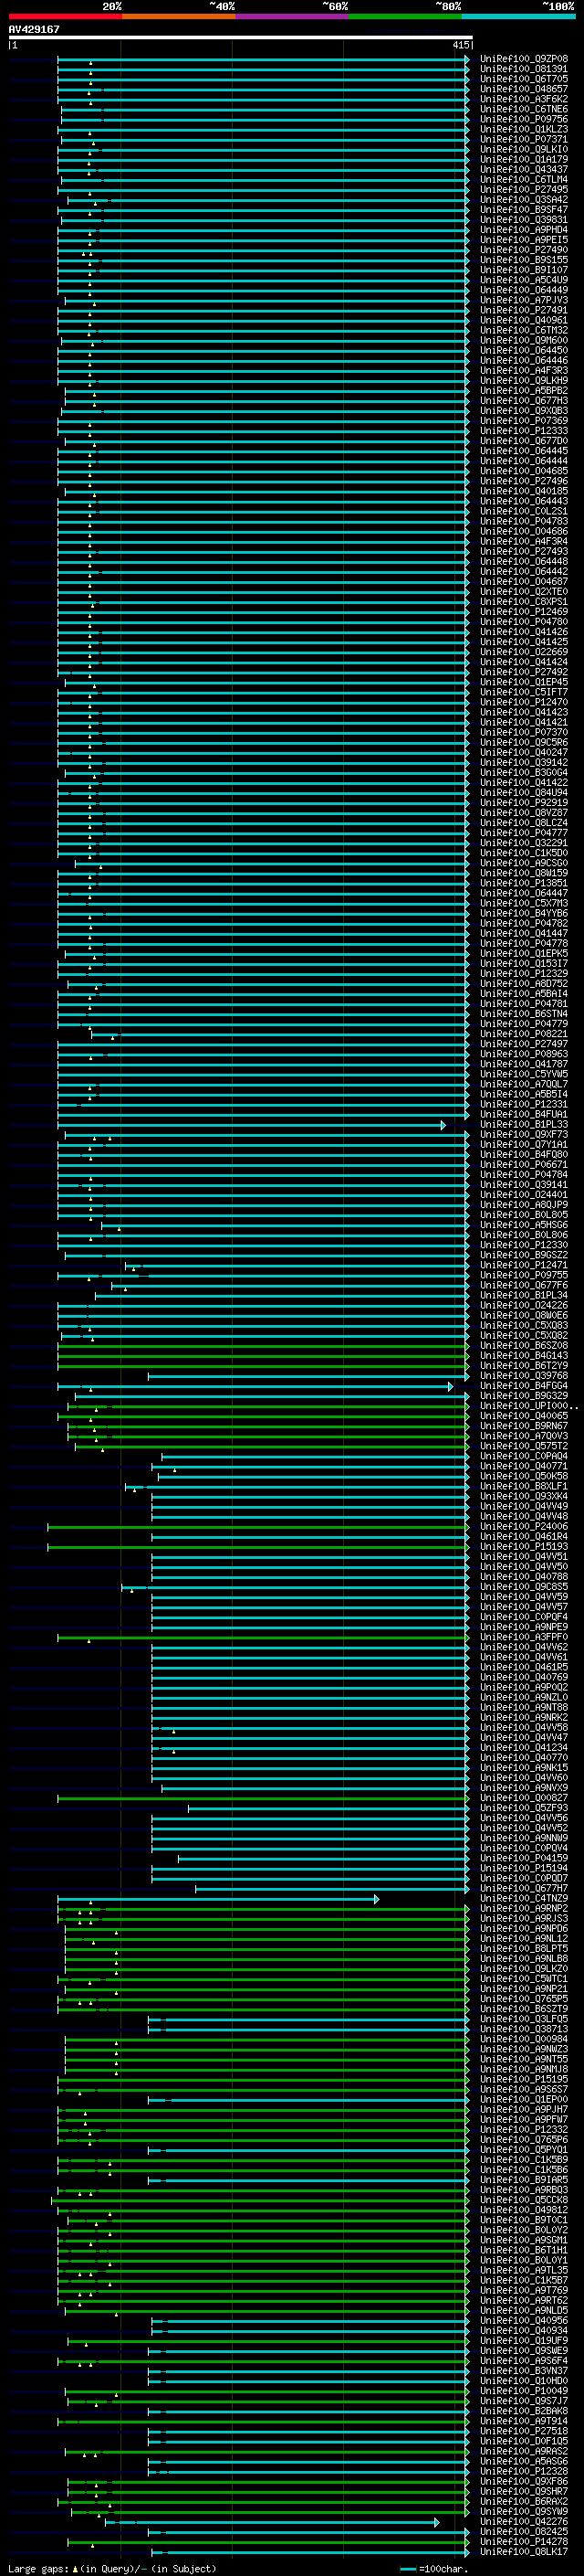Image resolution: width=584 pixels, height=2576 pixels.
Task: Click the UniRef100_A3F6K2 entry
Action: (523, 99)
